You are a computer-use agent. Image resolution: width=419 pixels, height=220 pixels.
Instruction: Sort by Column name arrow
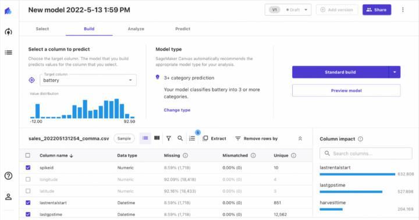[72, 155]
